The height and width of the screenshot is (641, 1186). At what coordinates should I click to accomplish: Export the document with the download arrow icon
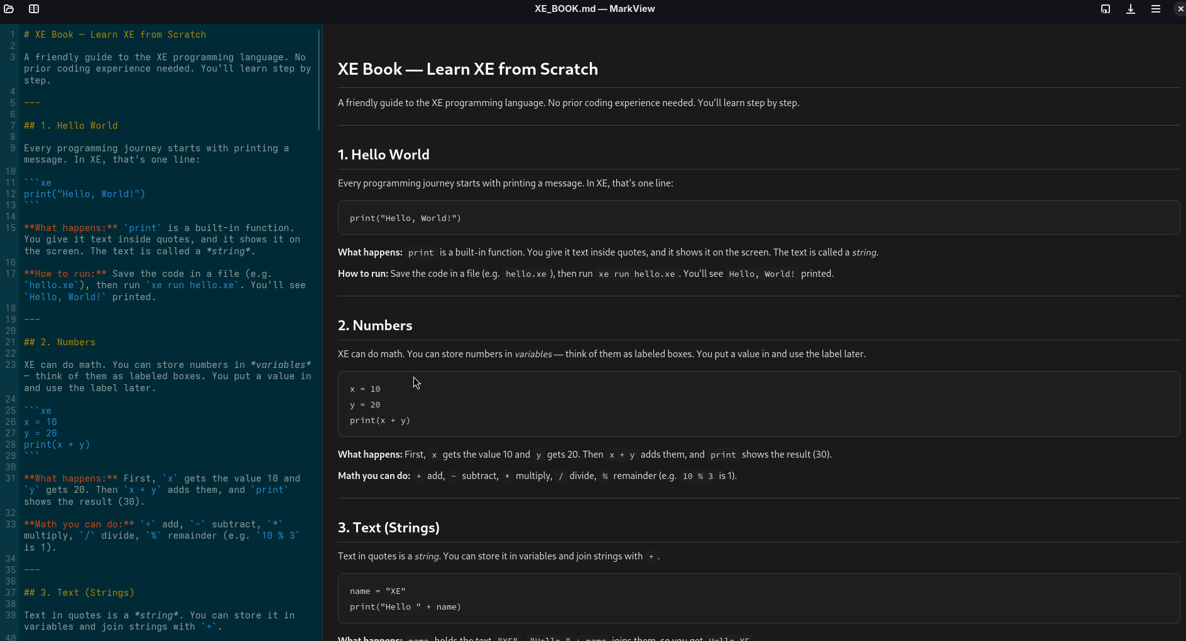tap(1131, 9)
